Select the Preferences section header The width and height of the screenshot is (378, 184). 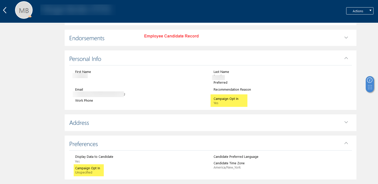83,144
